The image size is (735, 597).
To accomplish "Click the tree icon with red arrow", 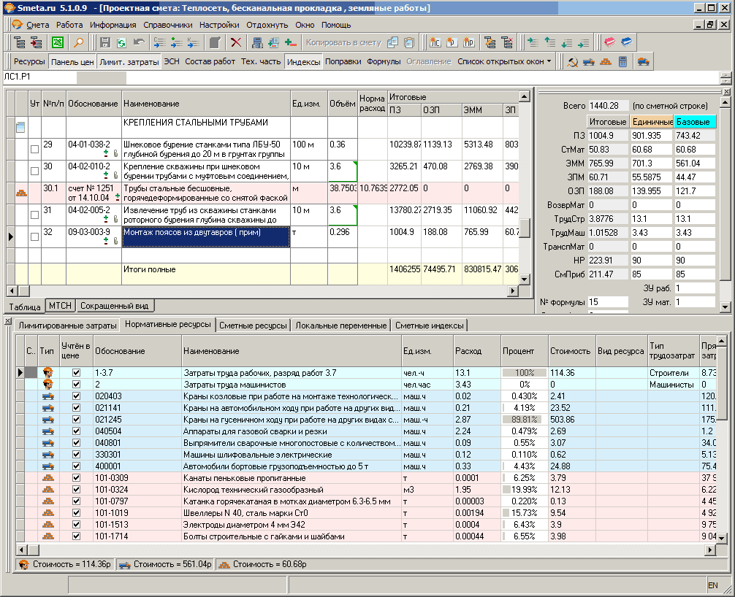I will [36, 42].
